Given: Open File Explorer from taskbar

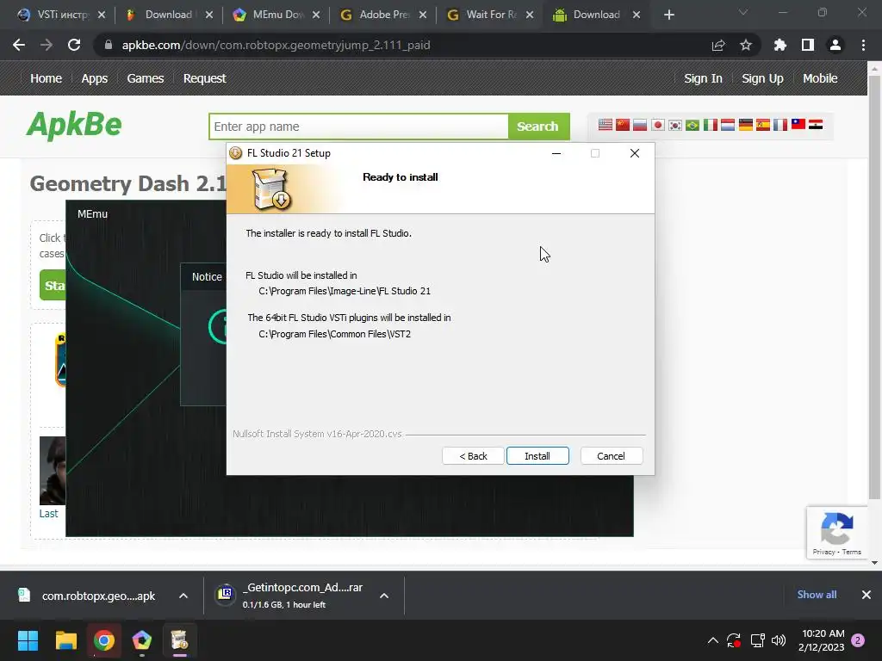Looking at the screenshot, I should [x=65, y=640].
